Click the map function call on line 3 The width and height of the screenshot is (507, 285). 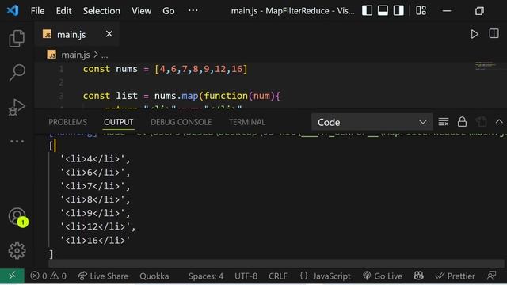pyautogui.click(x=190, y=96)
